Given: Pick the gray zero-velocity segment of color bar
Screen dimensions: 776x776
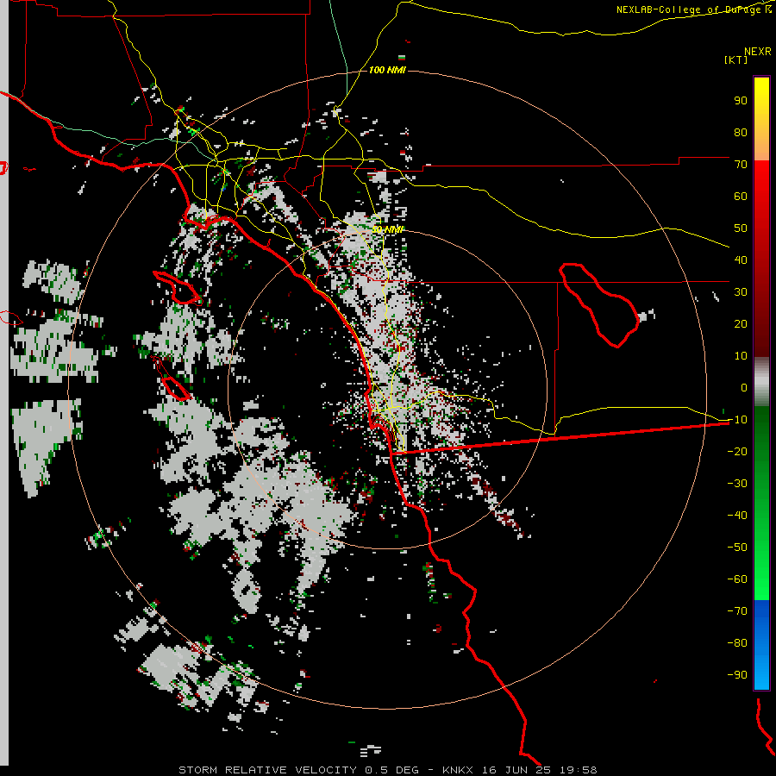Looking at the screenshot, I should tap(761, 382).
